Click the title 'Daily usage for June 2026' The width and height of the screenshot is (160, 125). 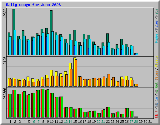33,5
